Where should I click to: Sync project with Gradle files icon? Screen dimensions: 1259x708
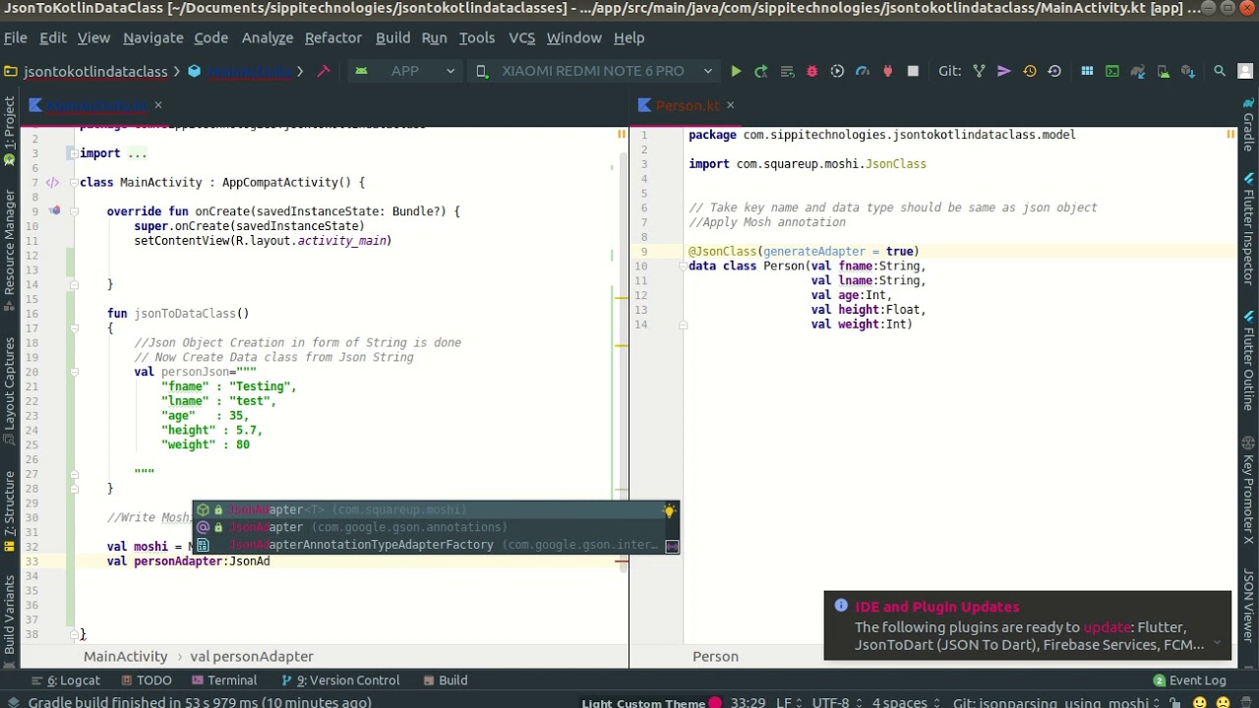1138,71
